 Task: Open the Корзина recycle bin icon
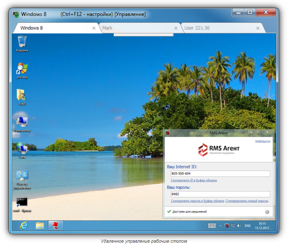pos(22,42)
